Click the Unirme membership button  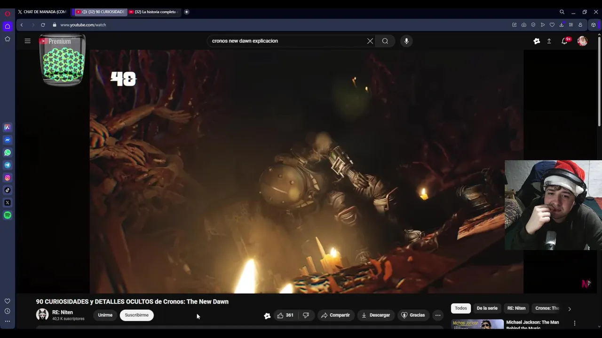click(x=105, y=315)
